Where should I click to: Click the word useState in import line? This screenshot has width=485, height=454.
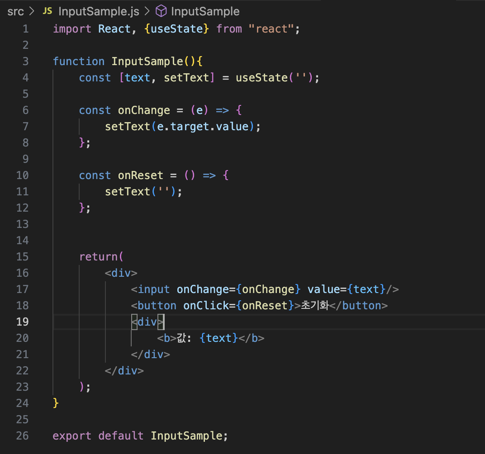(176, 29)
